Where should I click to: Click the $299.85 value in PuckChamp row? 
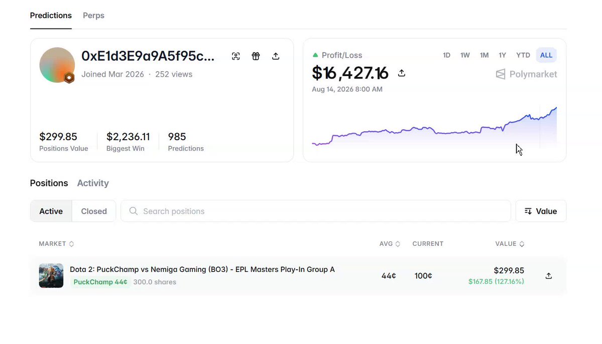click(x=509, y=270)
